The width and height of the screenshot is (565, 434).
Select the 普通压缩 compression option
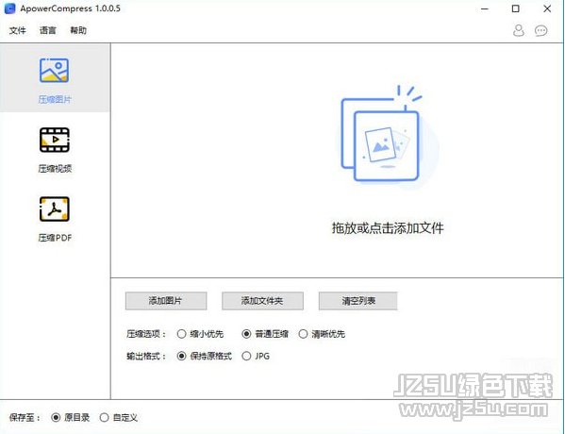click(x=265, y=334)
